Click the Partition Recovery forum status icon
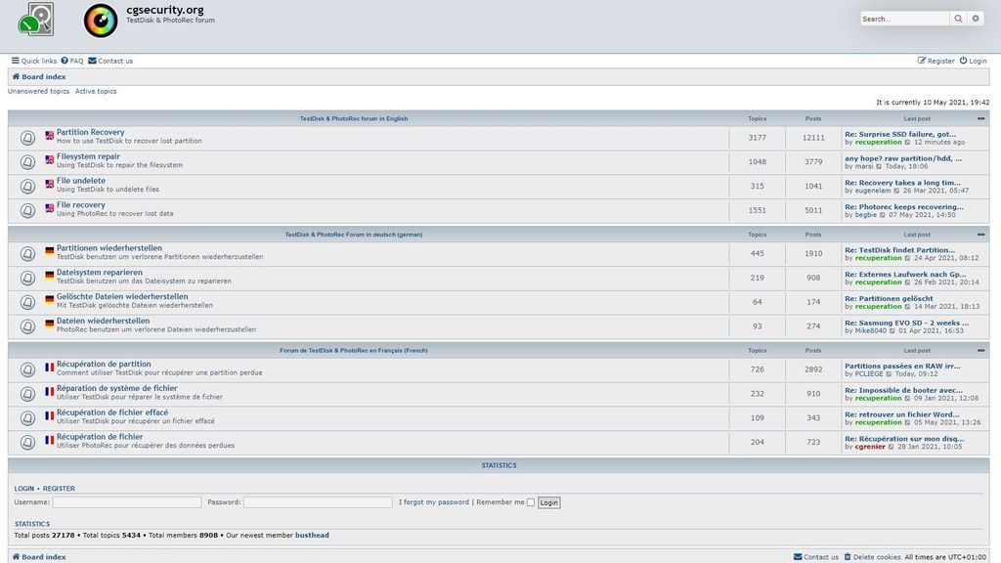The height and width of the screenshot is (563, 1001). (27, 137)
